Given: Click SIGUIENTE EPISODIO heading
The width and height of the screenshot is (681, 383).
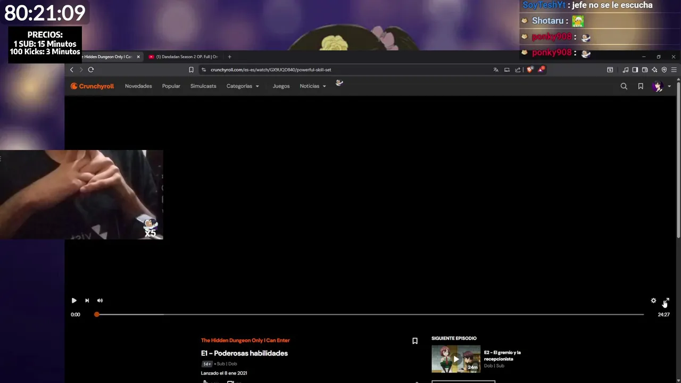Looking at the screenshot, I should point(454,338).
